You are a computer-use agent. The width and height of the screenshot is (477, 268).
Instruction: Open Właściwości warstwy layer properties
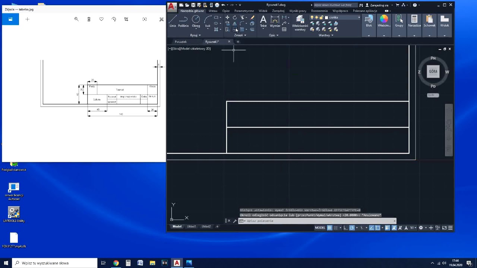[300, 23]
